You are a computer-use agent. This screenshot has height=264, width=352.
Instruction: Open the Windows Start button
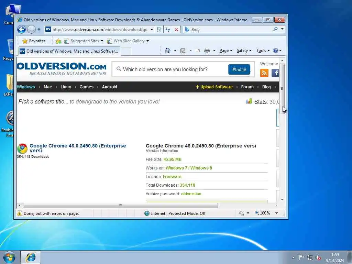pos(9,257)
